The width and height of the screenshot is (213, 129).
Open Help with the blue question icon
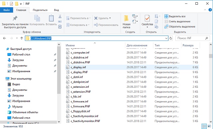coord(210,10)
